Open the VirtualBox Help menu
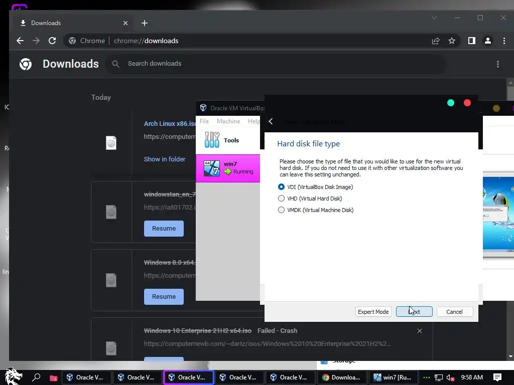 coord(253,121)
